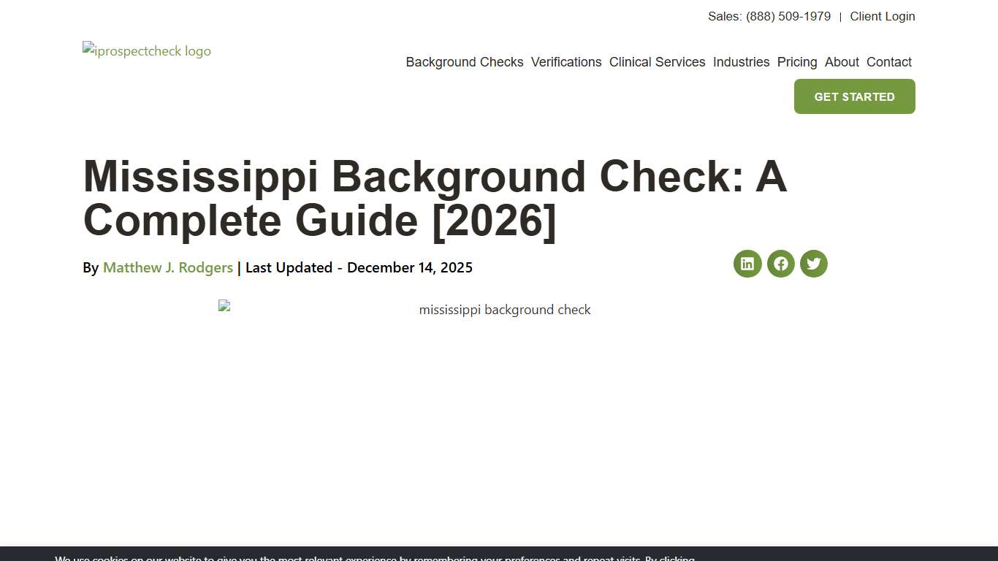Viewport: 998px width, 561px height.
Task: Navigate to the Pricing page
Action: pos(796,62)
